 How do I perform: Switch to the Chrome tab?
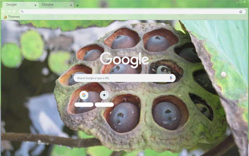pos(56,5)
